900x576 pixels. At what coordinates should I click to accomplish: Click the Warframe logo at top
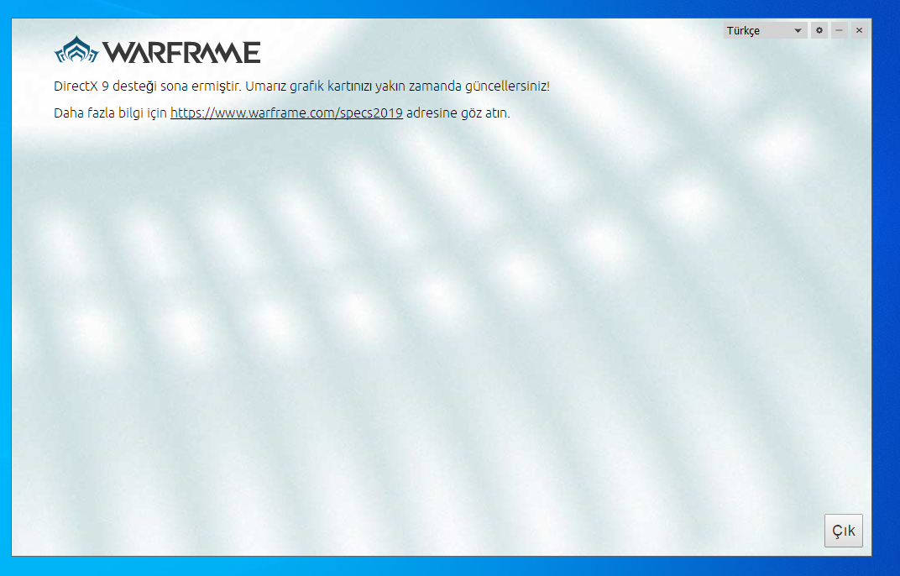(x=157, y=50)
